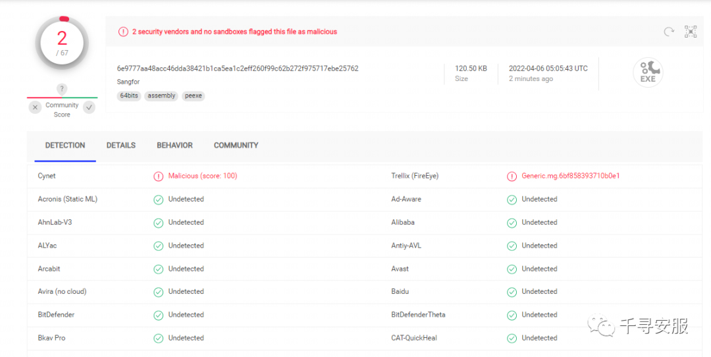Click the Ad-Aware undetected check icon
This screenshot has height=357, width=711.
click(512, 200)
